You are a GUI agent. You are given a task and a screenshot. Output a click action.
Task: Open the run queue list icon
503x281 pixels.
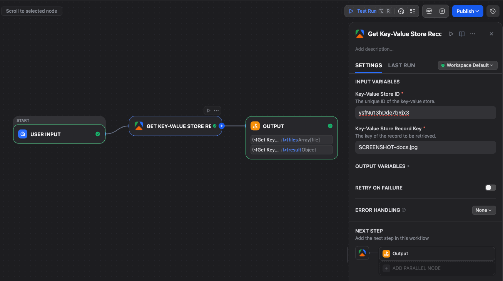(x=413, y=11)
